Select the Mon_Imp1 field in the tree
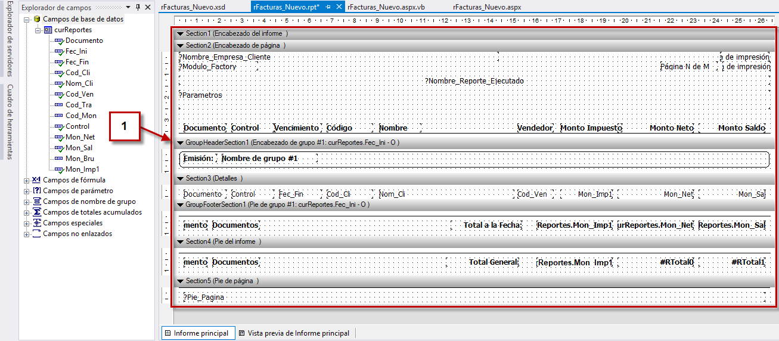The width and height of the screenshot is (779, 341). pyautogui.click(x=82, y=169)
